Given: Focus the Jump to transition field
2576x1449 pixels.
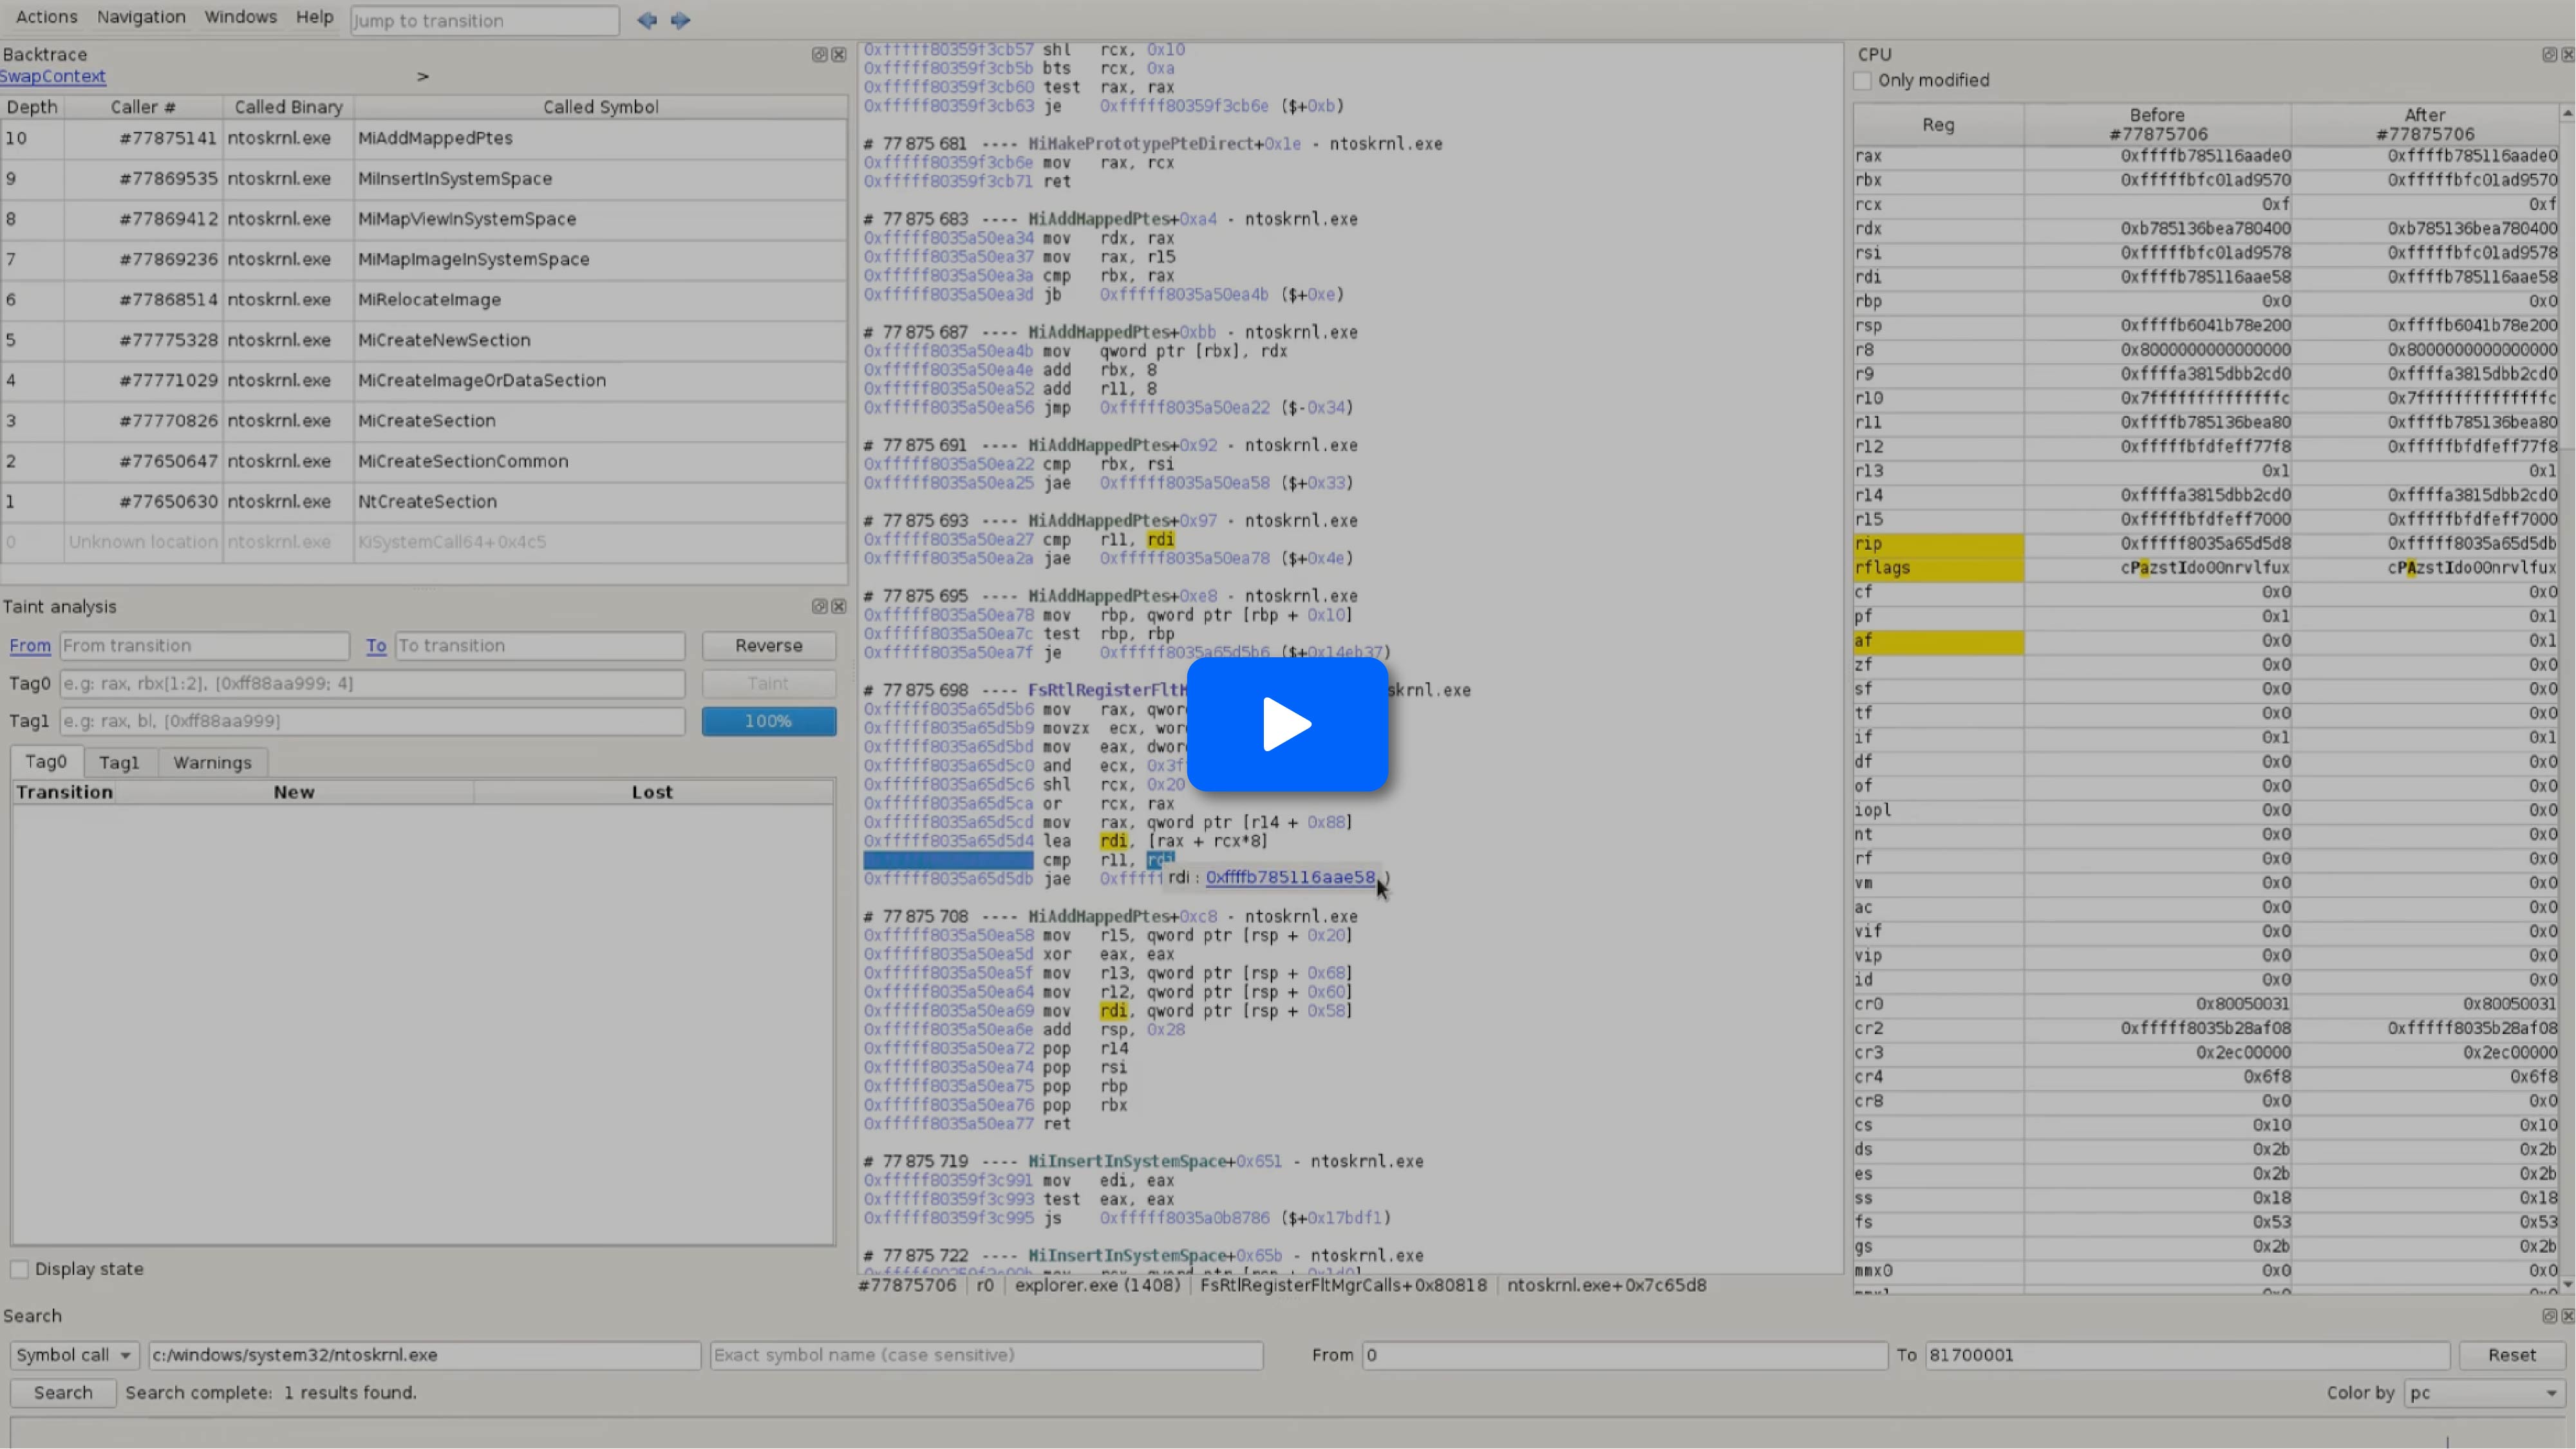Looking at the screenshot, I should (x=484, y=21).
